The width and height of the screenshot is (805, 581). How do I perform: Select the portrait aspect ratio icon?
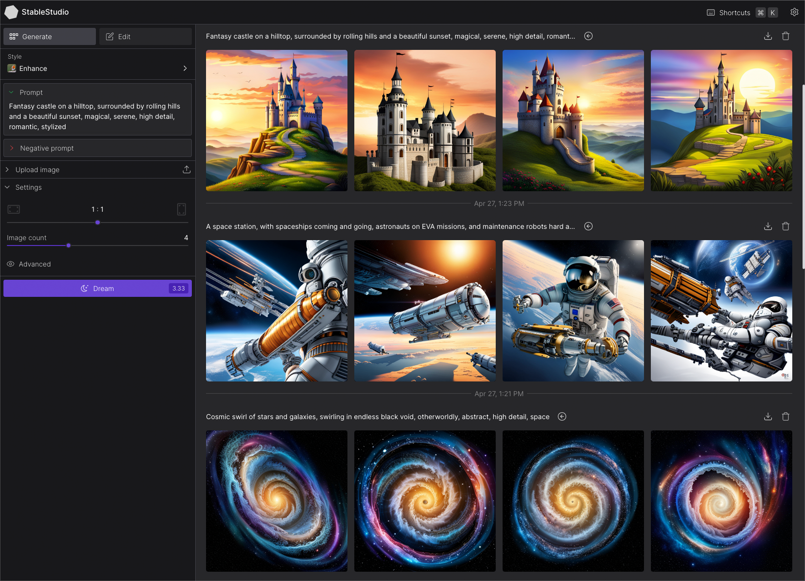(181, 209)
